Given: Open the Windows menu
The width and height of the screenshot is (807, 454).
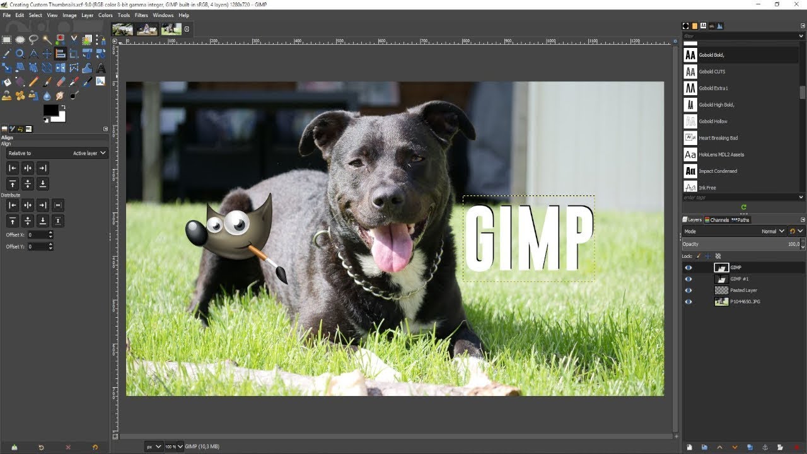Looking at the screenshot, I should [x=163, y=15].
